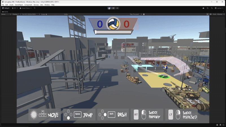Toggle the bug-shaped Frame Debugger icon
The height and width of the screenshot is (127, 226).
coord(144,14)
